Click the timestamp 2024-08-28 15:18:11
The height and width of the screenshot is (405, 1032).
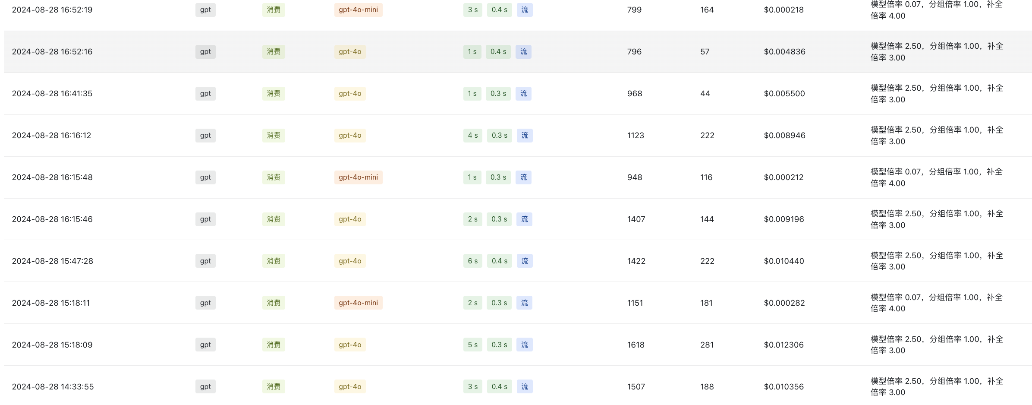point(51,303)
